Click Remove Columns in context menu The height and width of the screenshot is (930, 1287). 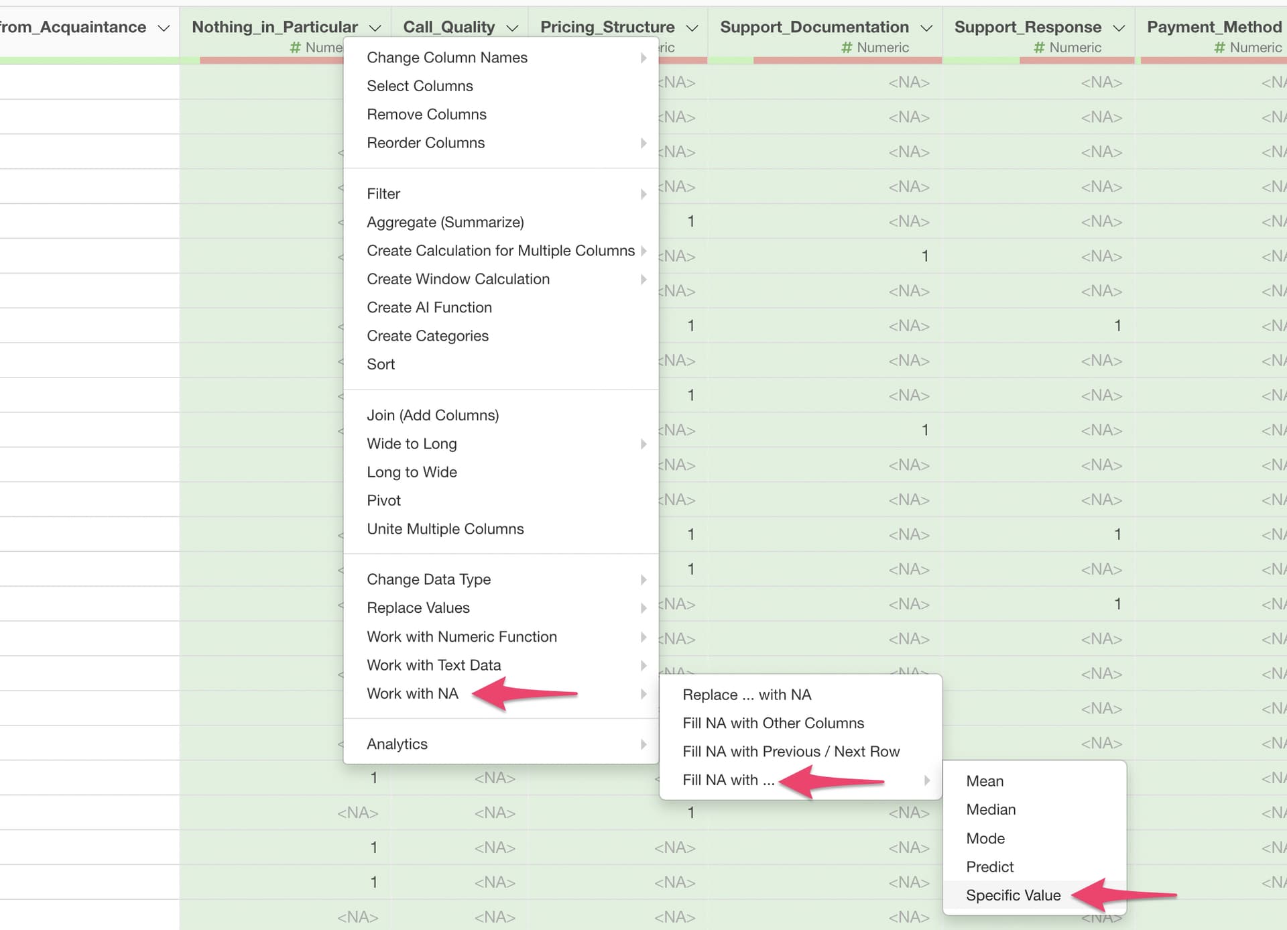(426, 114)
